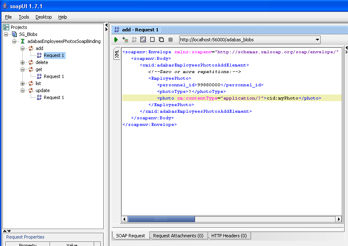The height and width of the screenshot is (246, 348).
Task: Click the single-square layout toolbar icon
Action: tap(152, 40)
